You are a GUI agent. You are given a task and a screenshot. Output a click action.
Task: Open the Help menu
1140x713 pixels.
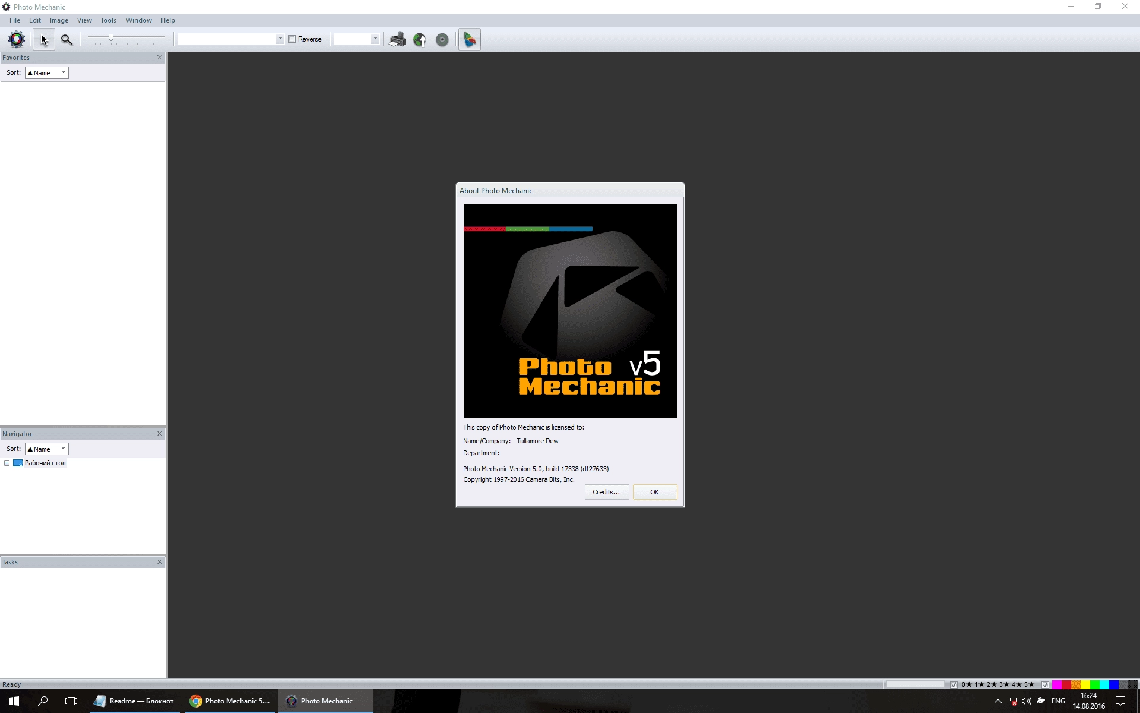168,20
